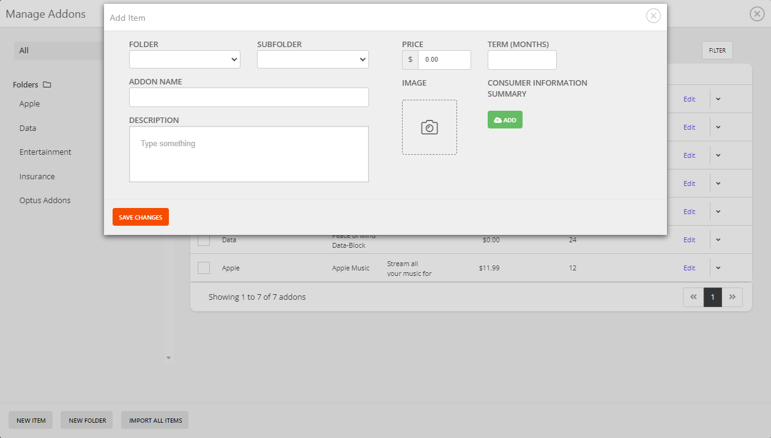Open the FILTER panel

tap(717, 50)
